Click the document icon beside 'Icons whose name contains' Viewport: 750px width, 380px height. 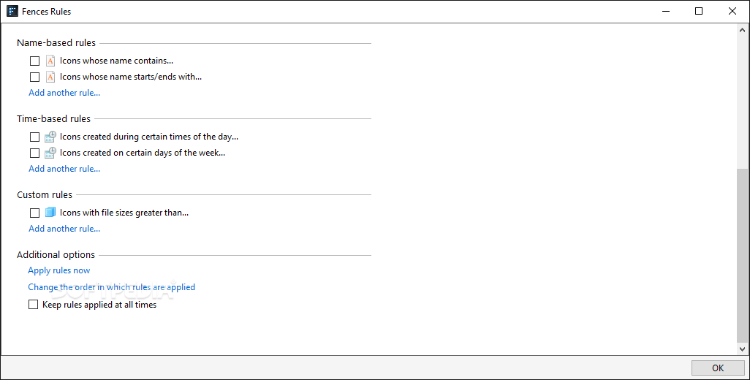(50, 61)
